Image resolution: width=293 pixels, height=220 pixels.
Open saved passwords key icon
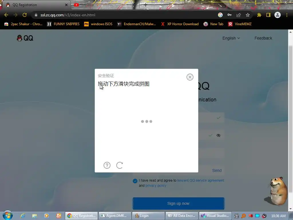[229, 15]
